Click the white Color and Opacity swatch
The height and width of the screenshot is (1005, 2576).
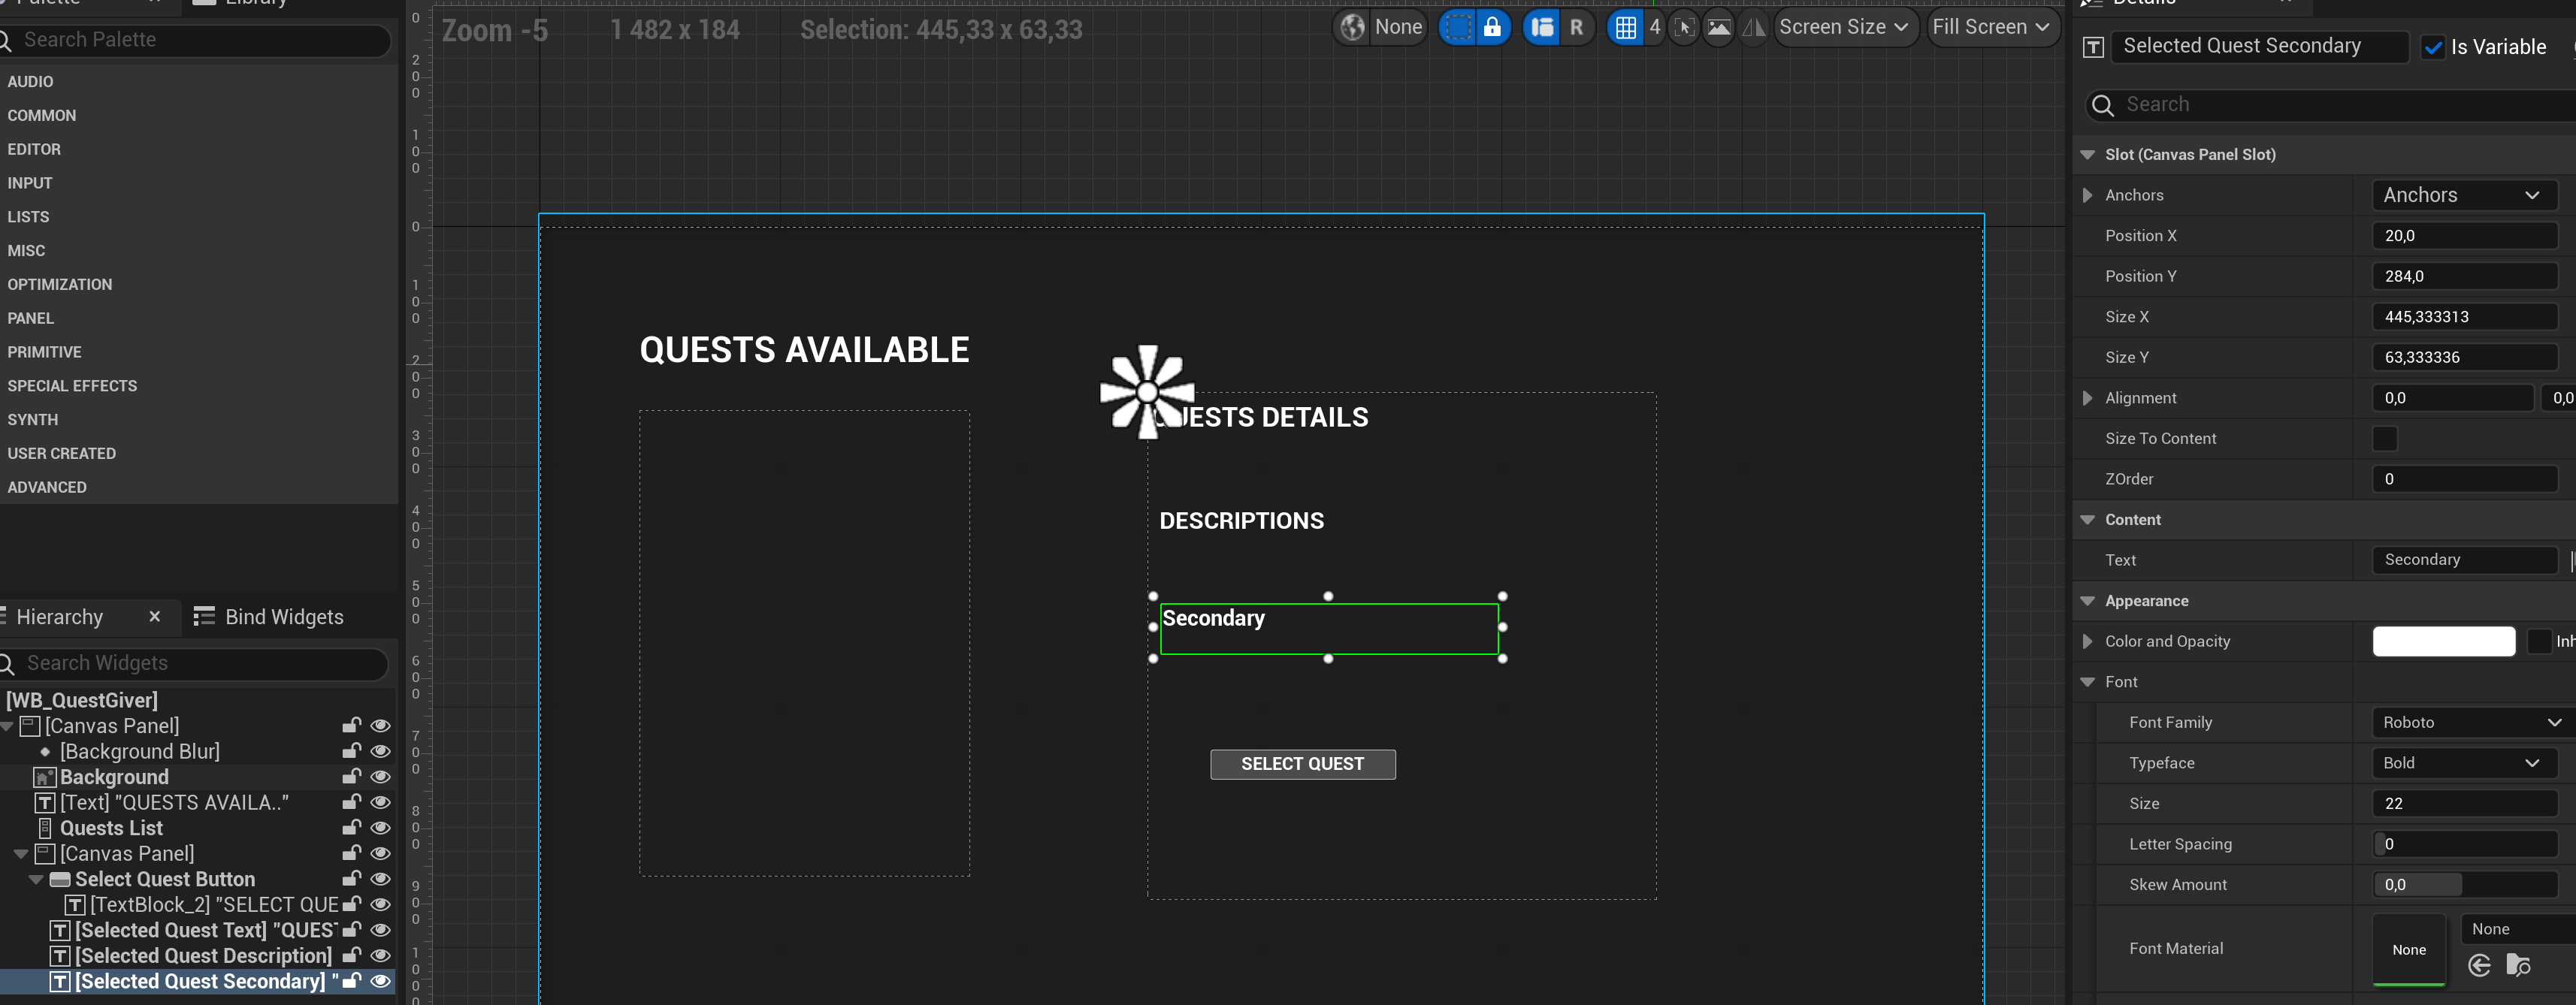(2443, 641)
